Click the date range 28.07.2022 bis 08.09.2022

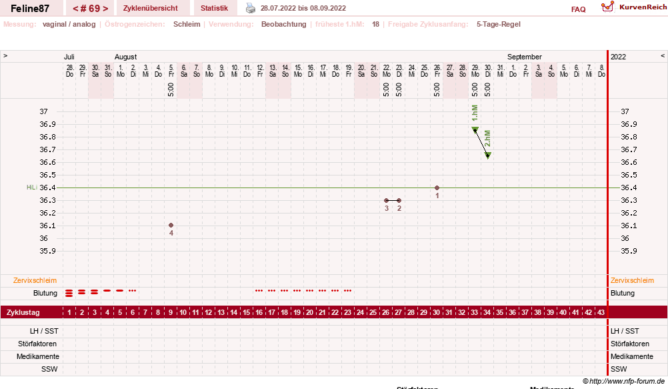click(x=303, y=8)
